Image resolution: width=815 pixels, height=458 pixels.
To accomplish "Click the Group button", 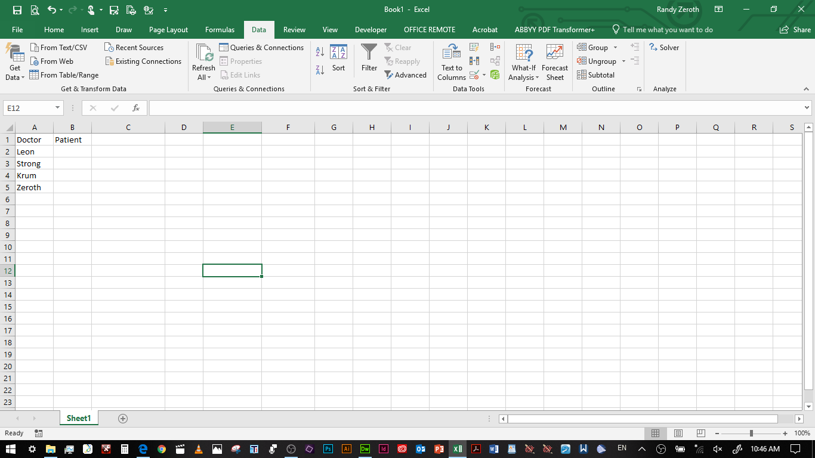I will point(592,48).
